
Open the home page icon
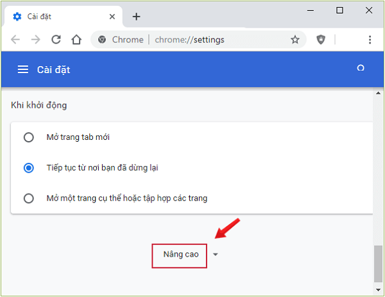click(x=76, y=40)
